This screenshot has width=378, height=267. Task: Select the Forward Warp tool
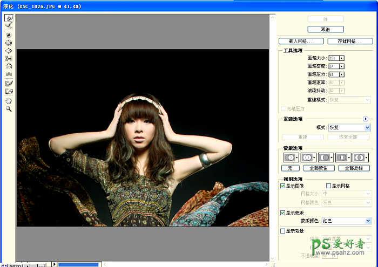pos(9,18)
